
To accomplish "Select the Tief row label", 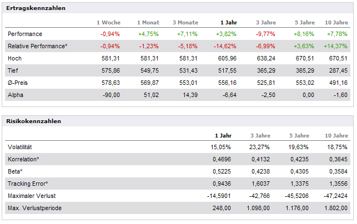I will (14, 70).
